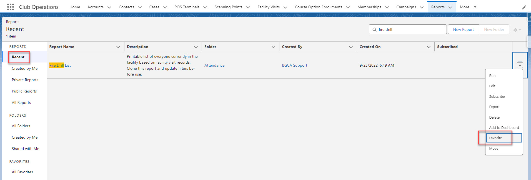Viewport: 531px width, 180px height.
Task: Select All Favorites in the sidebar
Action: point(22,172)
